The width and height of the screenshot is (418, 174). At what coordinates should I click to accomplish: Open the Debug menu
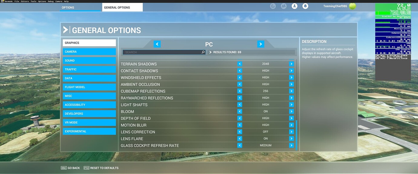coord(50,1)
